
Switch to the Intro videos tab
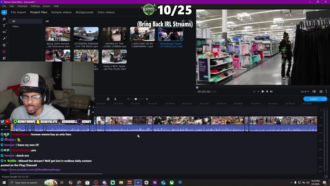(106, 12)
